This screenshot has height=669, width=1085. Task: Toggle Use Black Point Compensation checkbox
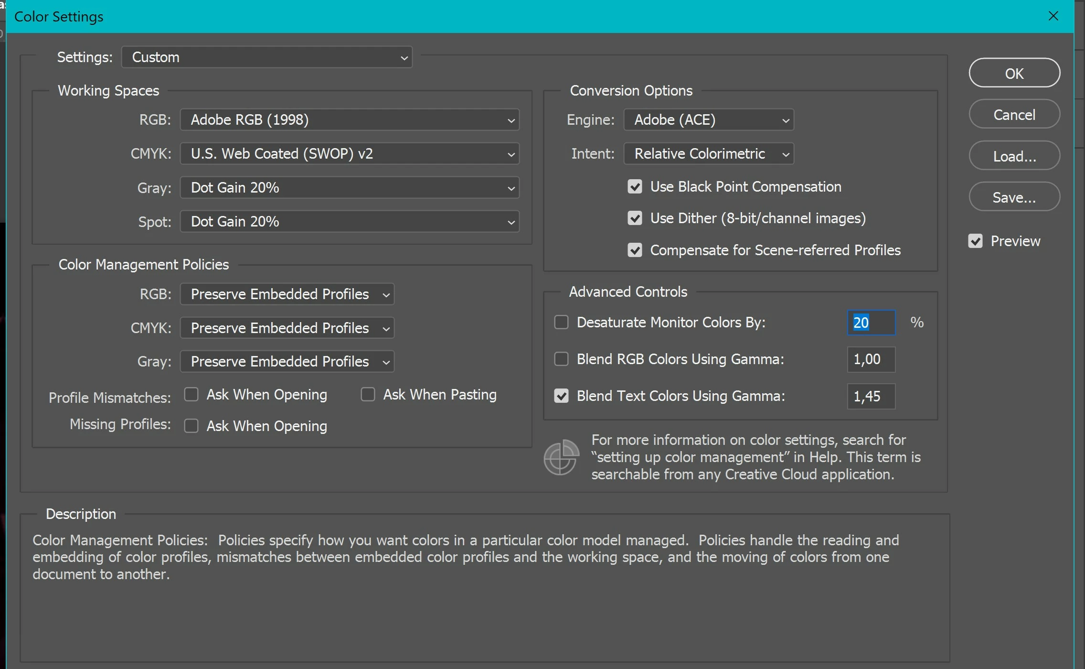[635, 187]
